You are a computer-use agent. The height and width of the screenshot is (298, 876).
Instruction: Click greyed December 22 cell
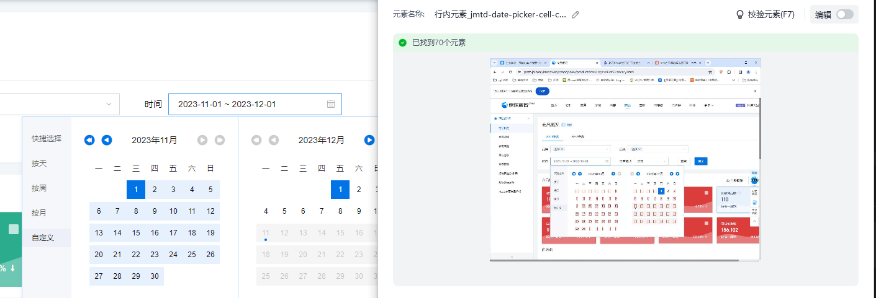pos(340,255)
